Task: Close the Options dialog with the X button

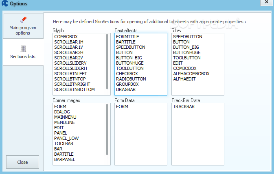Action: tap(267, 2)
